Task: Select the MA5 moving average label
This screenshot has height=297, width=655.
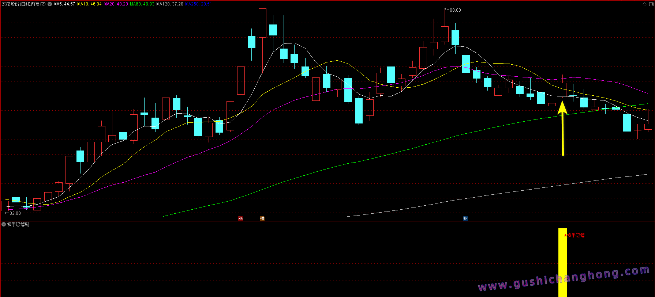Action: tap(64, 4)
